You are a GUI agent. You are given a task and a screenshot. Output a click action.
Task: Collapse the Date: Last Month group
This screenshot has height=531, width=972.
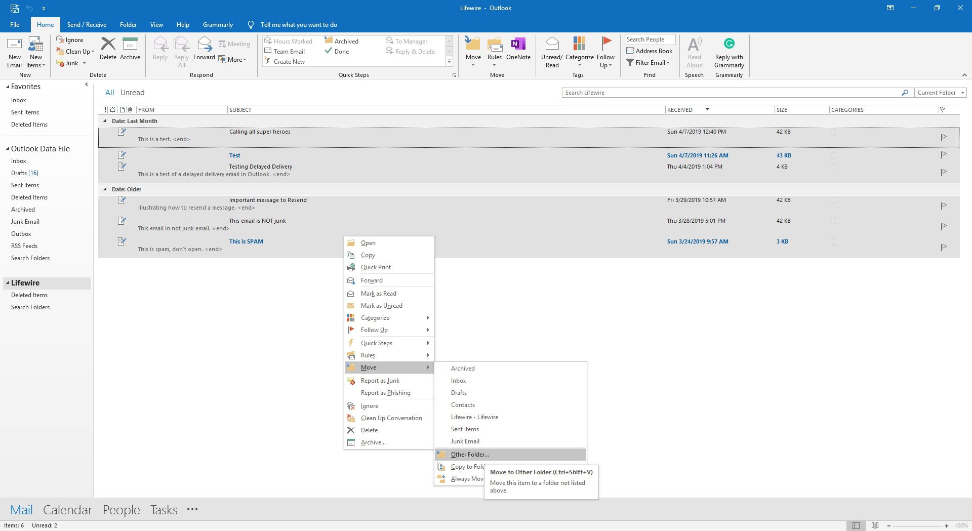coord(105,121)
